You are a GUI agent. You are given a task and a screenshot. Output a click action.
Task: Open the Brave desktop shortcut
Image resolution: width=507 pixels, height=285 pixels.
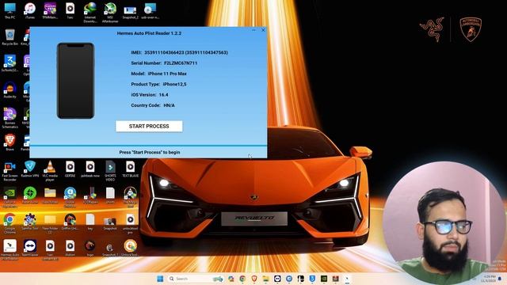10,142
